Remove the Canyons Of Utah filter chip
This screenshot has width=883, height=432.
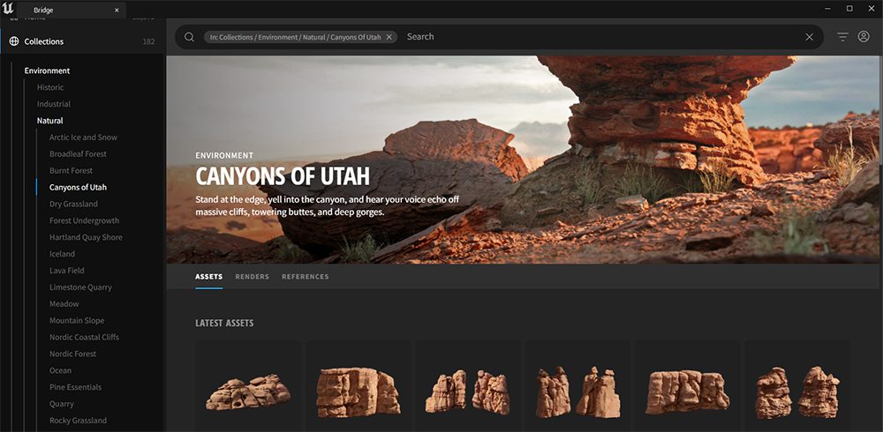click(389, 37)
